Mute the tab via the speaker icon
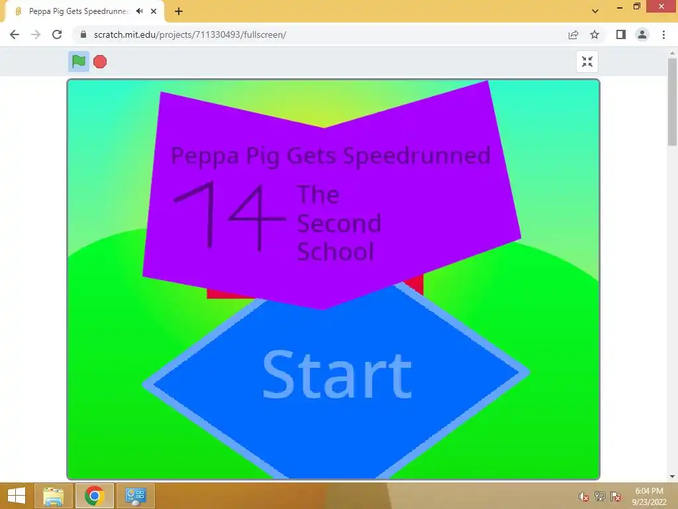678x509 pixels. coord(139,11)
